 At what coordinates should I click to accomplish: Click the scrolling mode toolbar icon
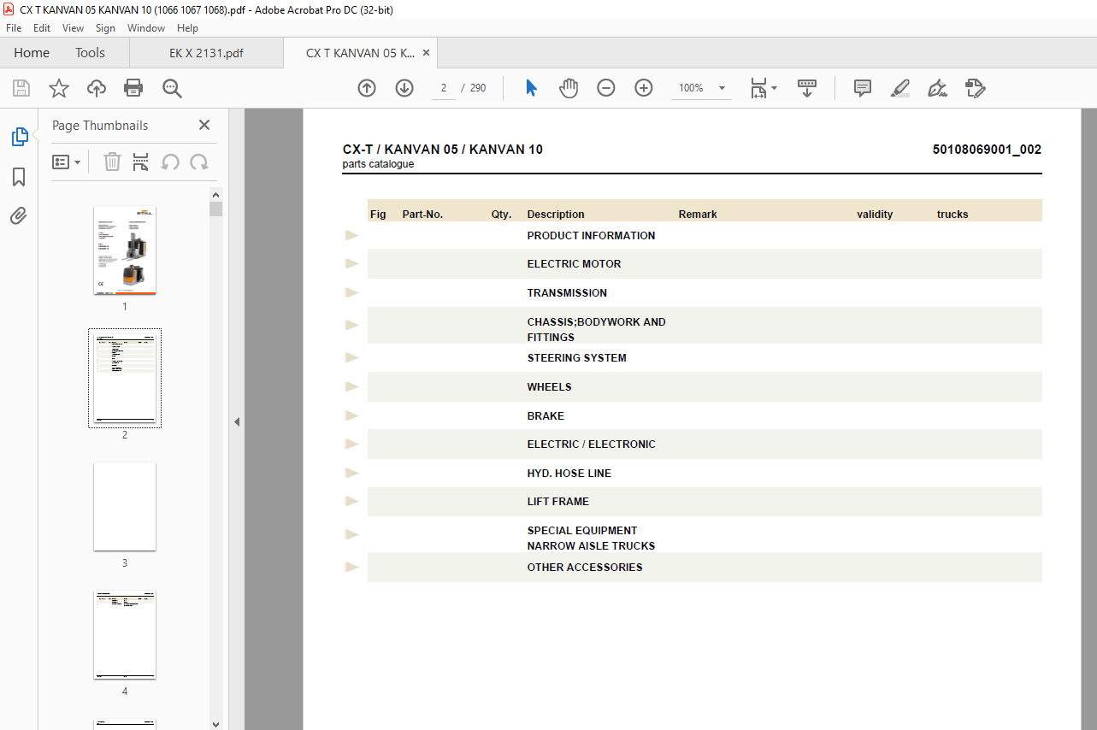807,88
